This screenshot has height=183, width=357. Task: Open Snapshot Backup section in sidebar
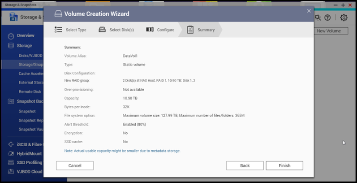coord(30,101)
